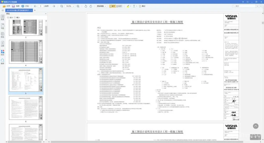Expand the 更换背景 background dropdown

101,6
